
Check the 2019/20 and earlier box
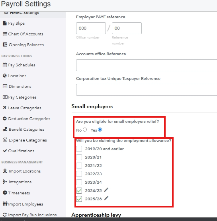[79, 149]
